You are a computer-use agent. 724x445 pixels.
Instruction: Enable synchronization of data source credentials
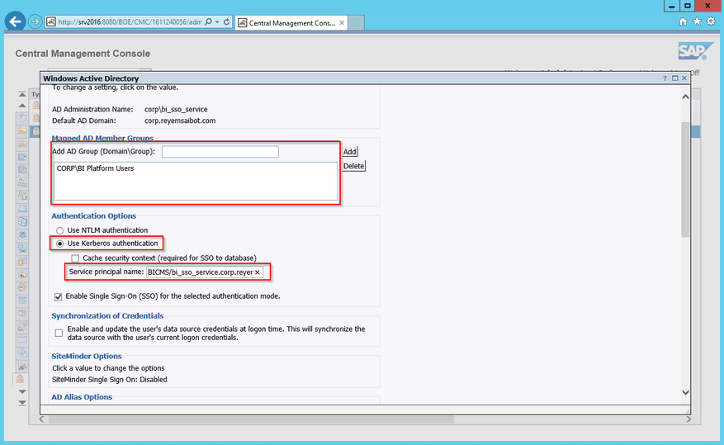click(x=59, y=333)
